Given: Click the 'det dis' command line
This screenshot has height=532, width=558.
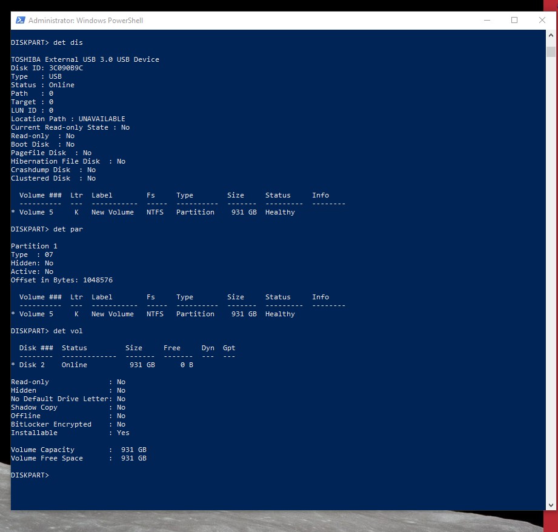Looking at the screenshot, I should tap(47, 42).
